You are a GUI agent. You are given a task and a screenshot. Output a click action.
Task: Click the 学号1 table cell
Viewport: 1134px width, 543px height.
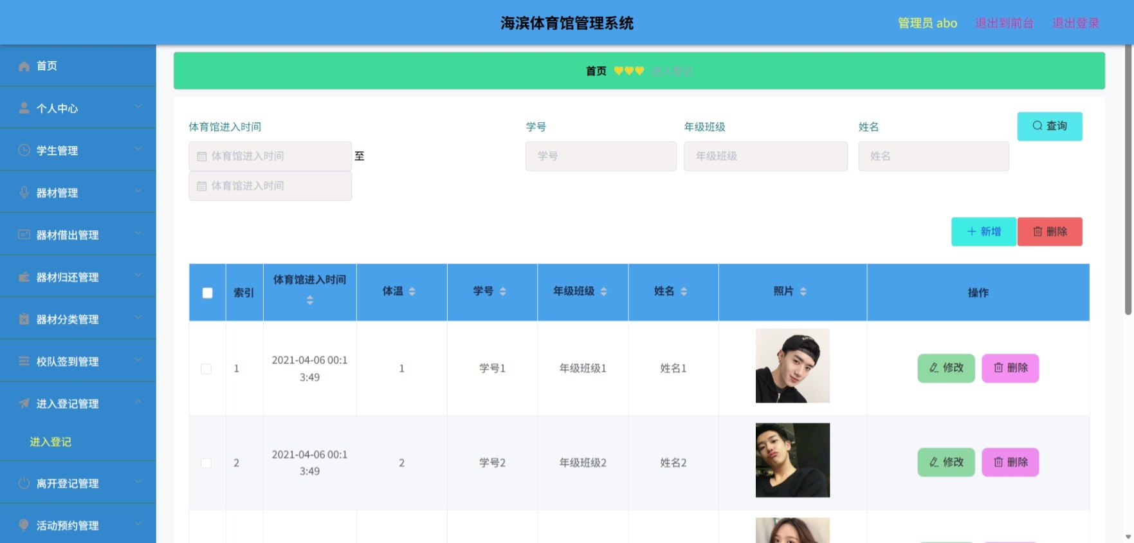point(492,369)
